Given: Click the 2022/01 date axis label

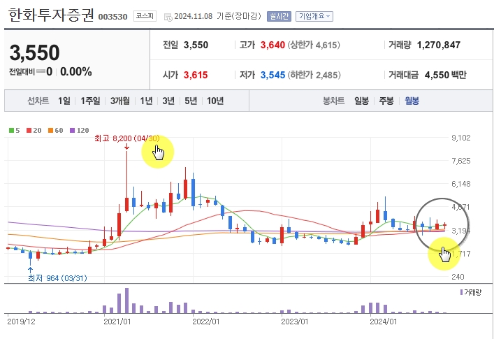Looking at the screenshot, I should [x=205, y=322].
